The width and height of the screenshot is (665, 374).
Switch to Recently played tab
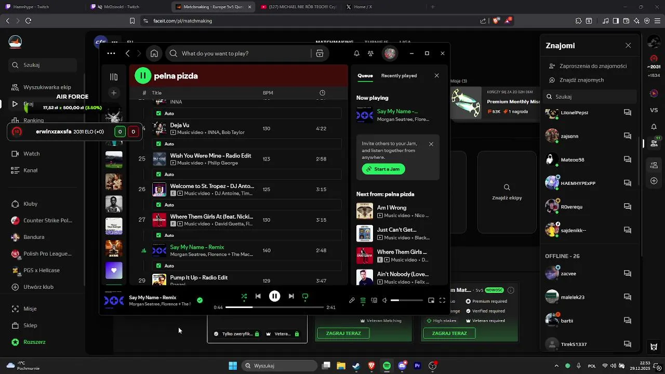(x=399, y=76)
